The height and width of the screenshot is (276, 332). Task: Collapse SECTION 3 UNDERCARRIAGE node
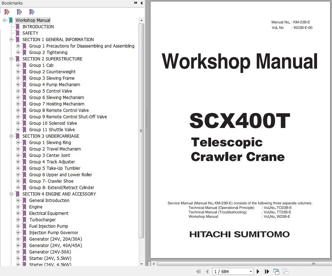tap(11, 136)
